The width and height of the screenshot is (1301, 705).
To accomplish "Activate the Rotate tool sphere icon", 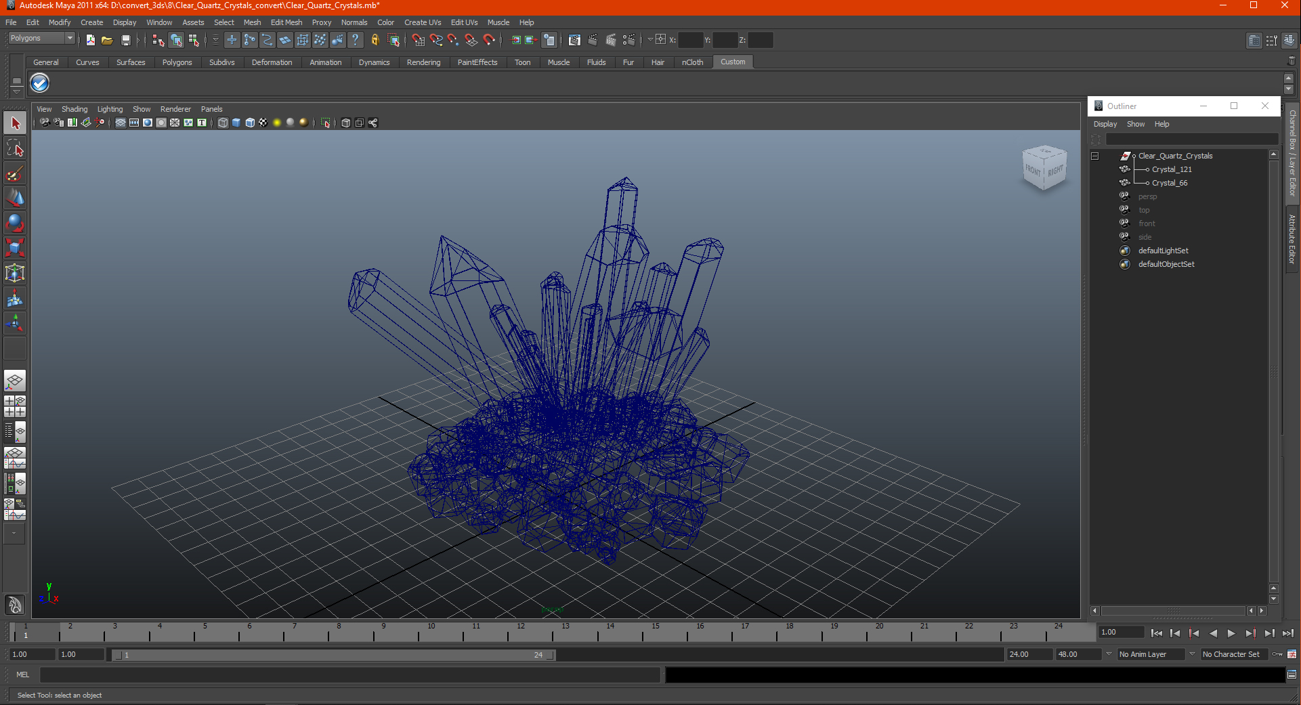I will coord(15,223).
